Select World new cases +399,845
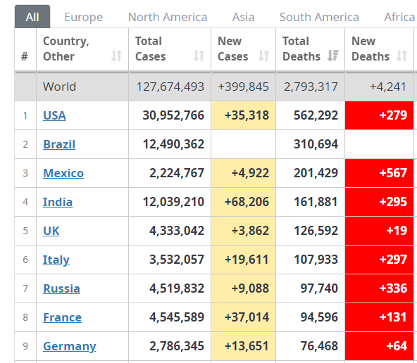The width and height of the screenshot is (417, 363). (243, 87)
